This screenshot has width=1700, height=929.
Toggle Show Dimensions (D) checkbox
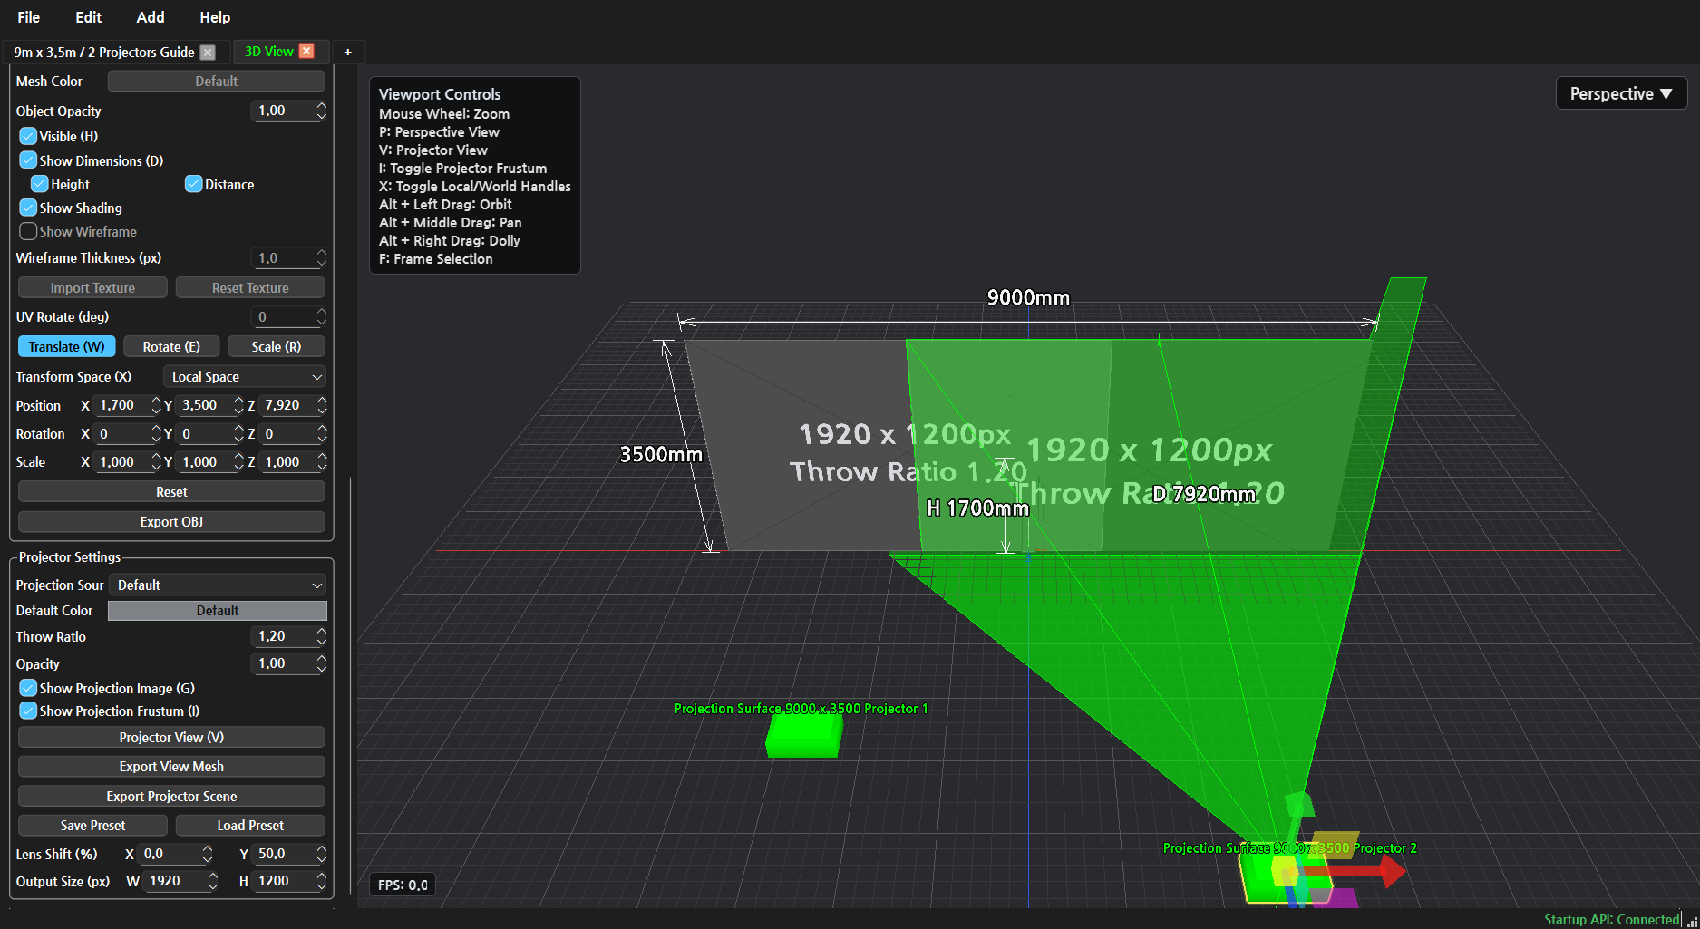[x=28, y=160]
